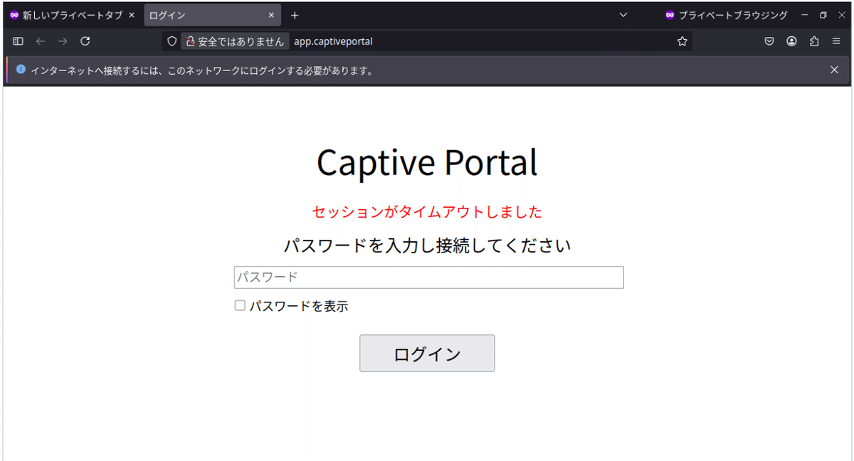This screenshot has width=854, height=461.
Task: Toggle the sidebar panel icon
Action: (x=18, y=41)
